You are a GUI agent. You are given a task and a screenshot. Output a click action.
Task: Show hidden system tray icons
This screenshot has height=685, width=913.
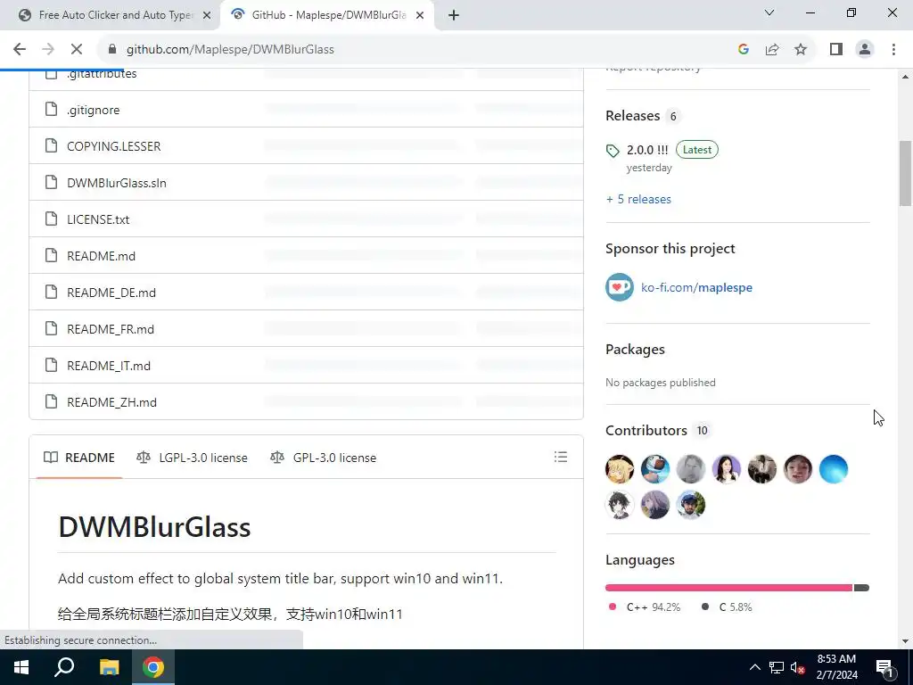coord(754,667)
